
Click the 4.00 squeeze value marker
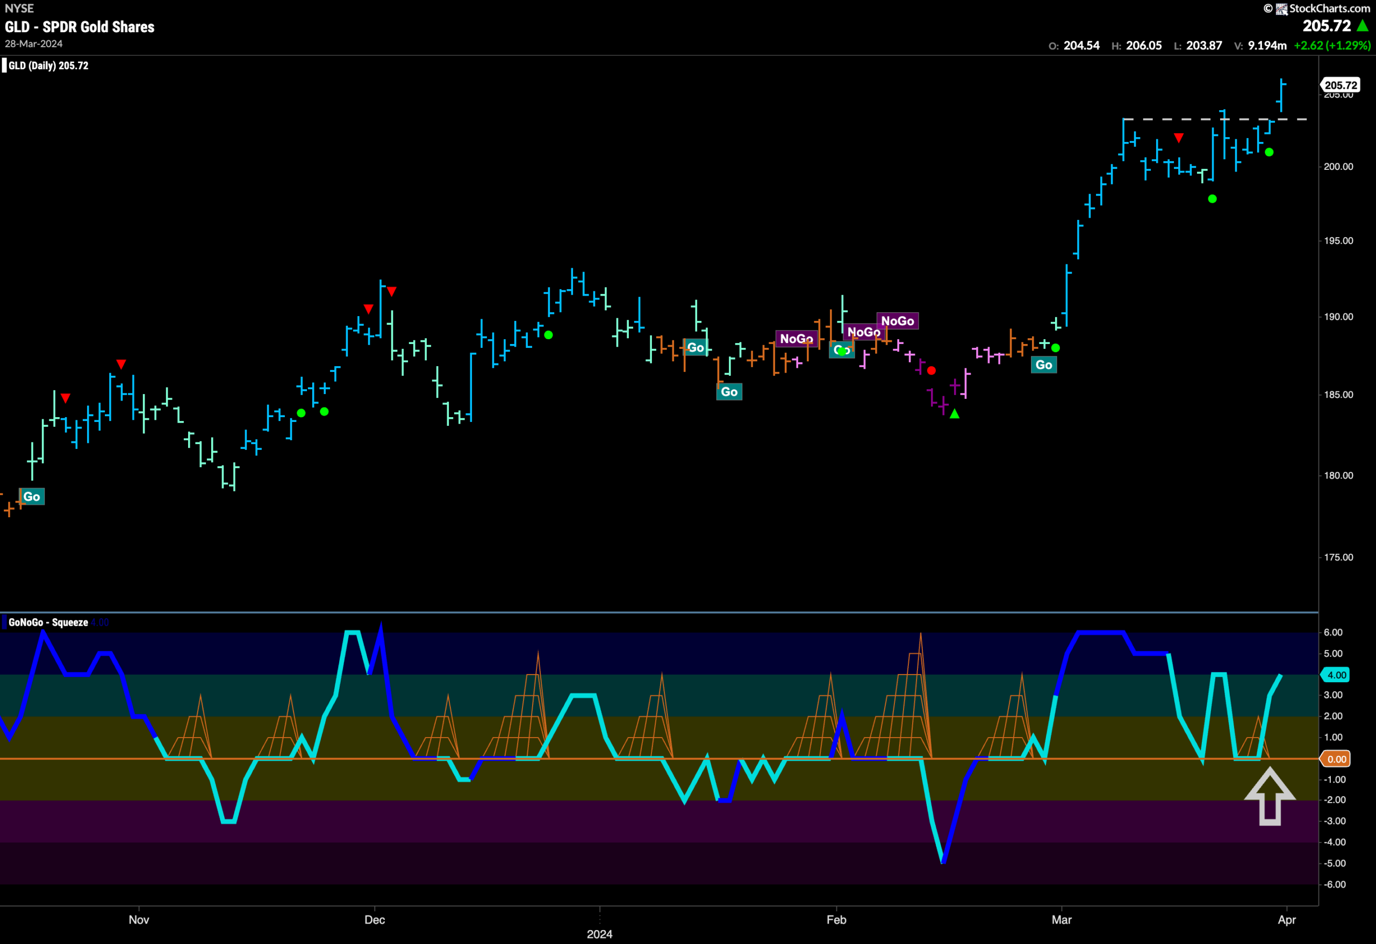[1336, 675]
